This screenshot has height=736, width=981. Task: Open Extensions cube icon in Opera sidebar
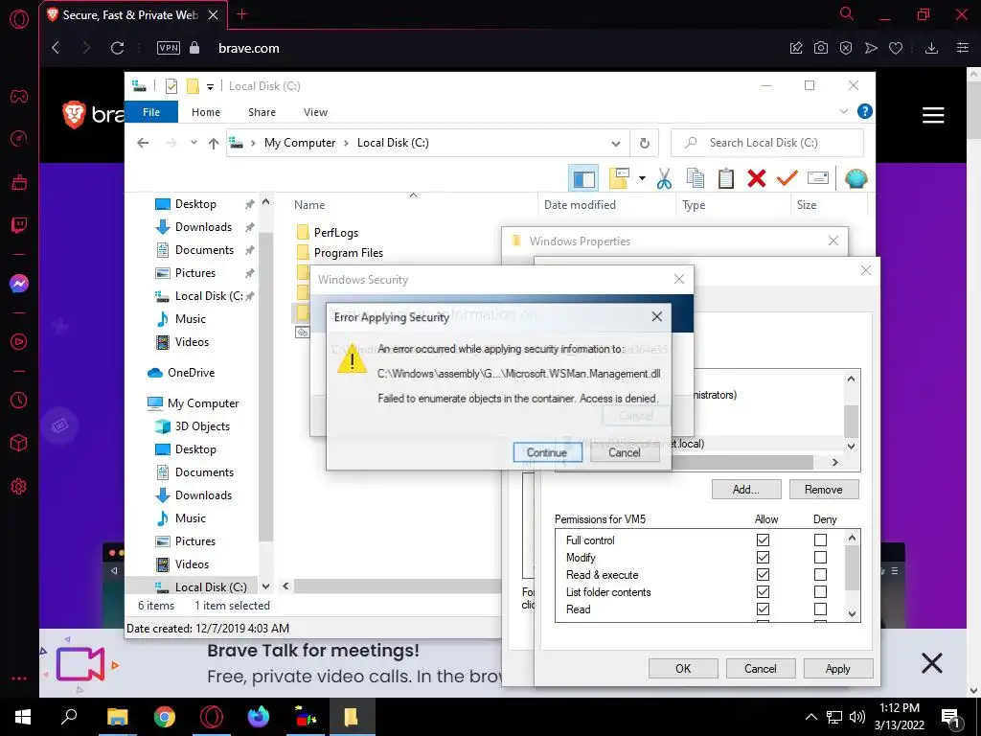(x=19, y=443)
